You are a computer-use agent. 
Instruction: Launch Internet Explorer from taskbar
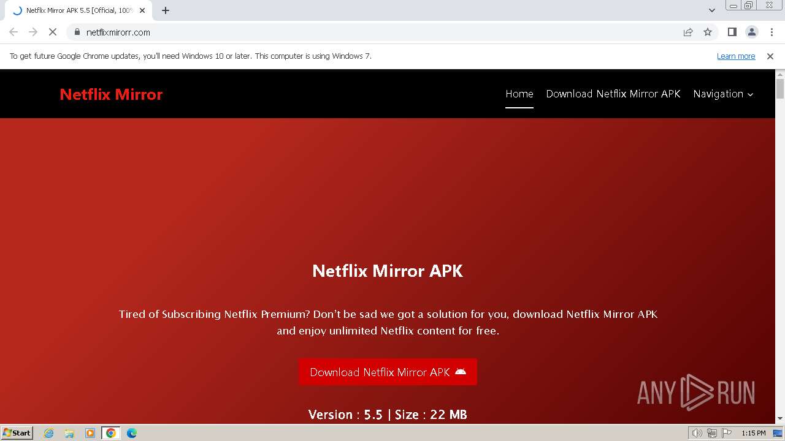pos(49,433)
